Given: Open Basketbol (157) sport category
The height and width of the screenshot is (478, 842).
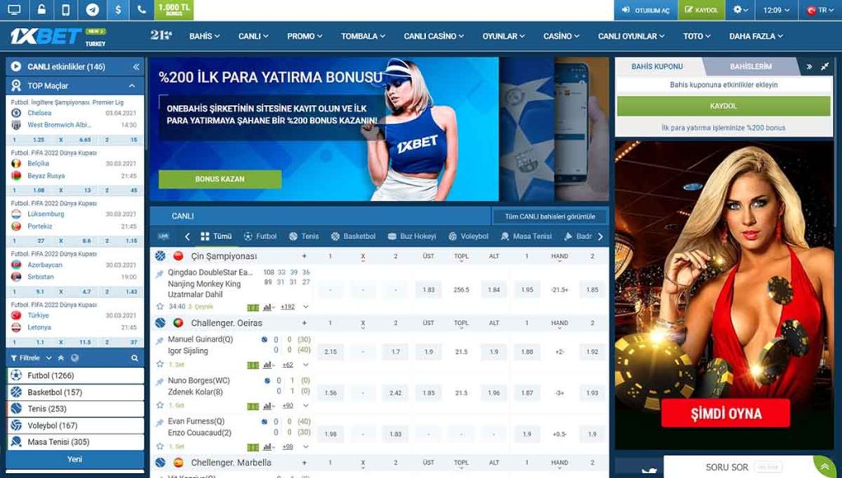Looking at the screenshot, I should [75, 392].
